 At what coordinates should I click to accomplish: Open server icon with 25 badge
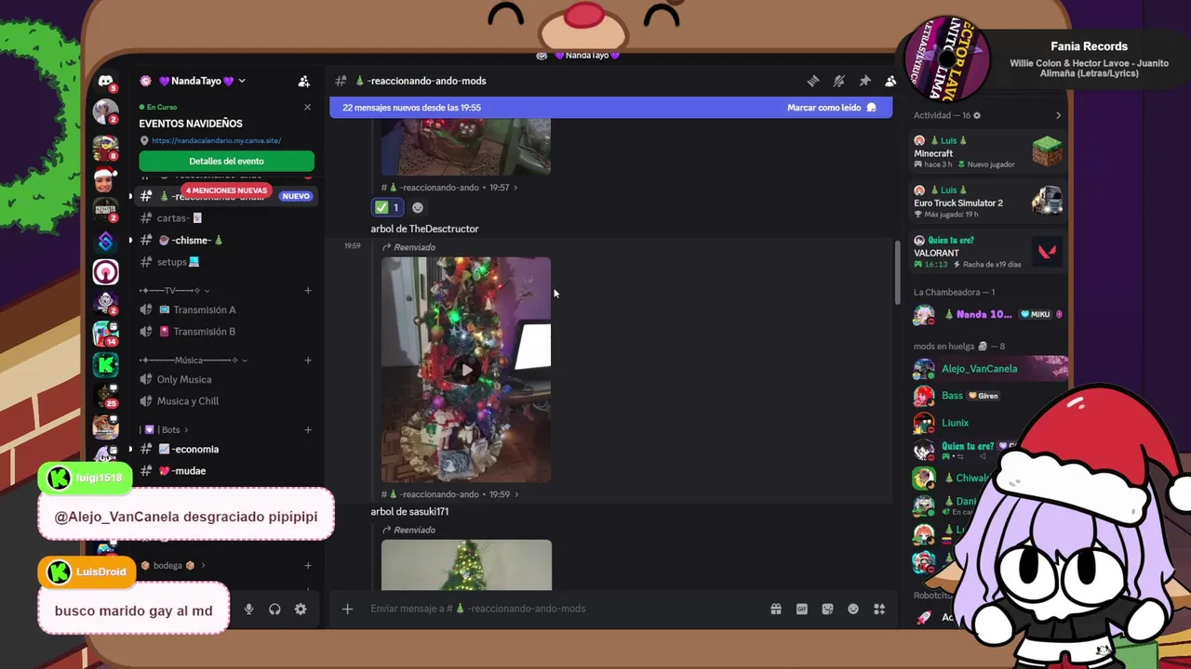tap(106, 396)
